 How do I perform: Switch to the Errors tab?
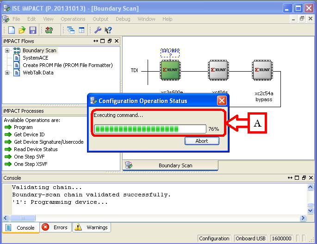(56, 227)
